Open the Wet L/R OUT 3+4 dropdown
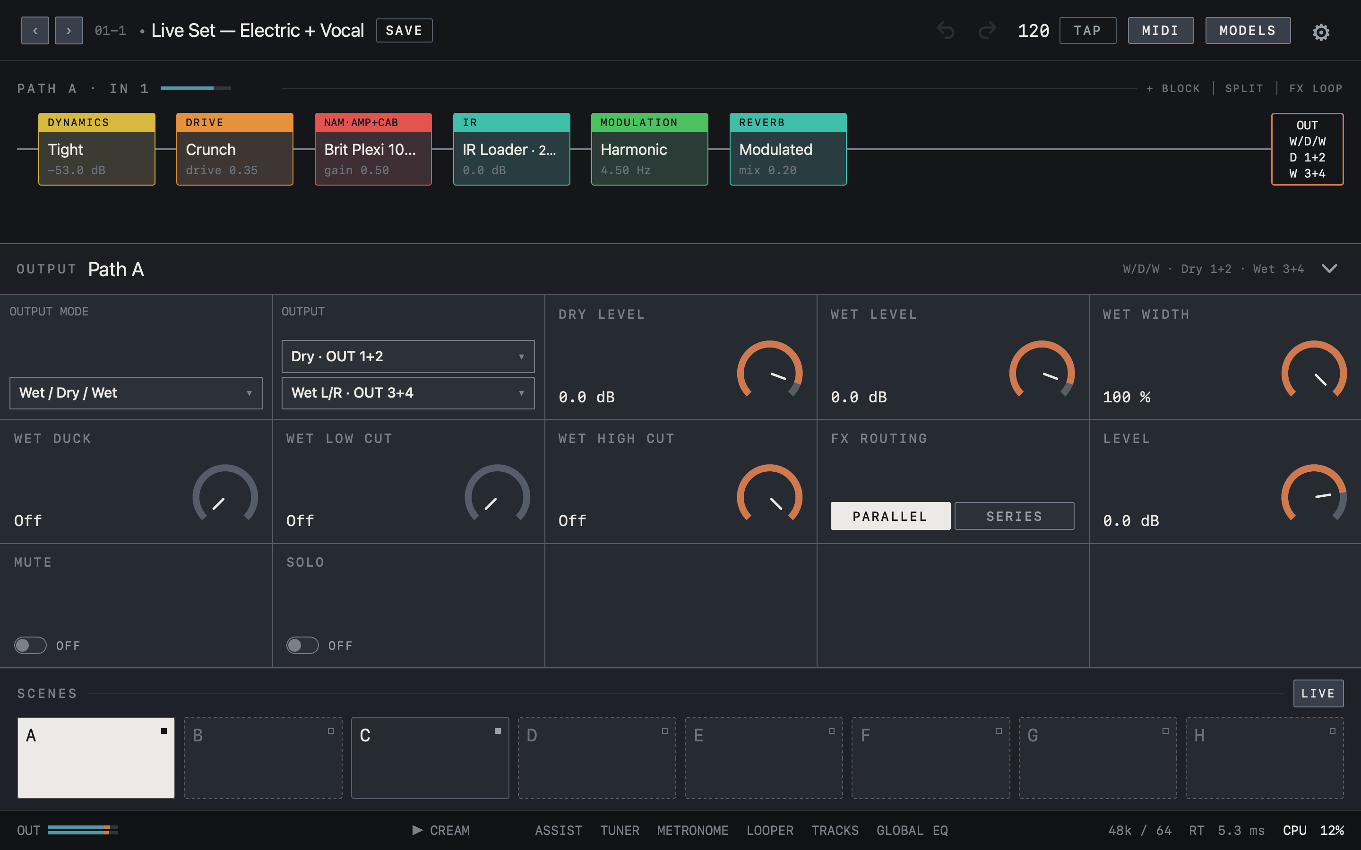 coord(408,392)
